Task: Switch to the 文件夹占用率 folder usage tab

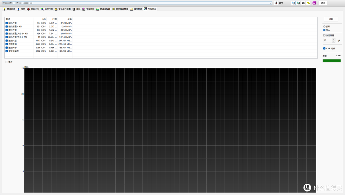Action: pos(63,9)
